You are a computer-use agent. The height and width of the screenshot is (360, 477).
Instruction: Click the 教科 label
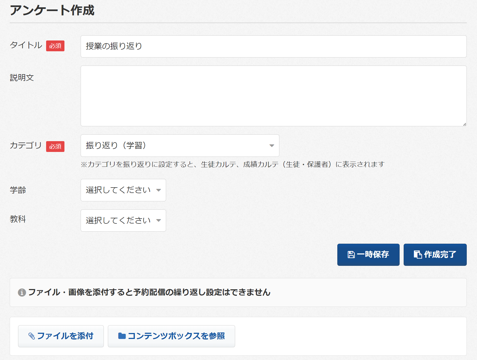(x=18, y=219)
